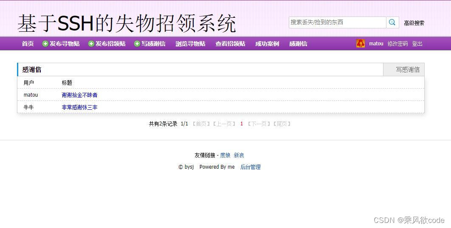Open the 度娘 friendly link
Viewport: 451px width, 228px height.
coord(225,156)
